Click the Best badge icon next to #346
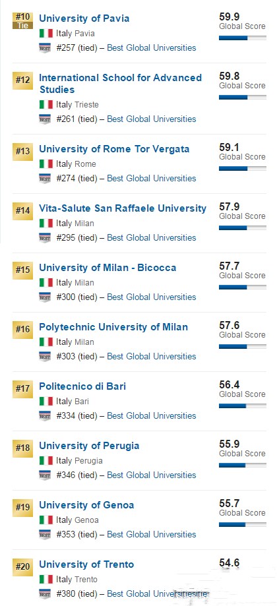277x606 pixels. pos(45,475)
